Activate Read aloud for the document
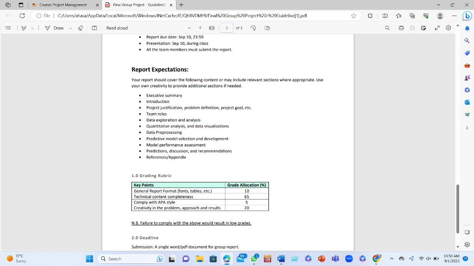 (118, 28)
